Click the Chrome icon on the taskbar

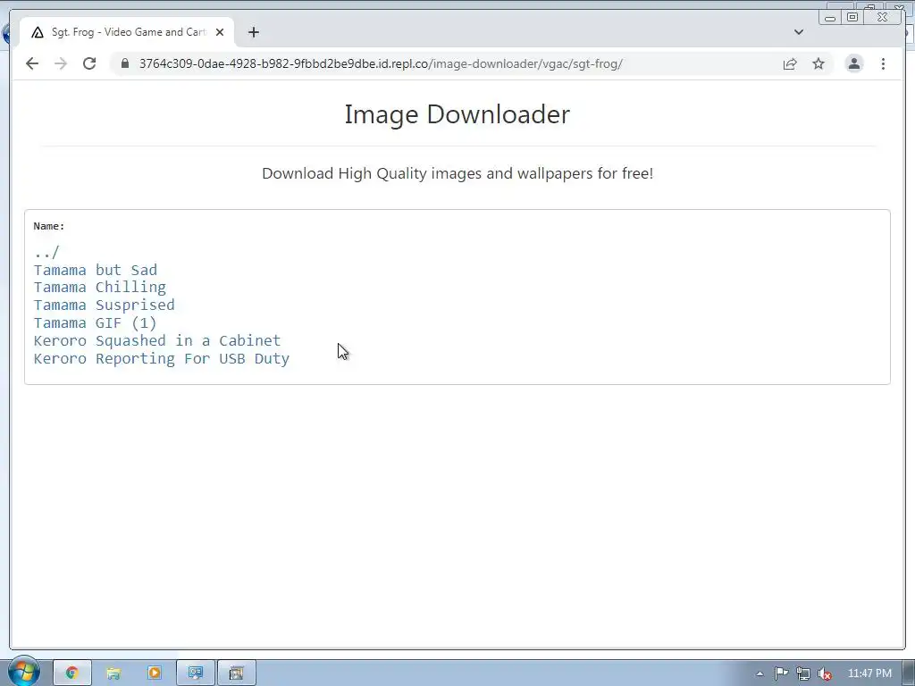(x=72, y=673)
